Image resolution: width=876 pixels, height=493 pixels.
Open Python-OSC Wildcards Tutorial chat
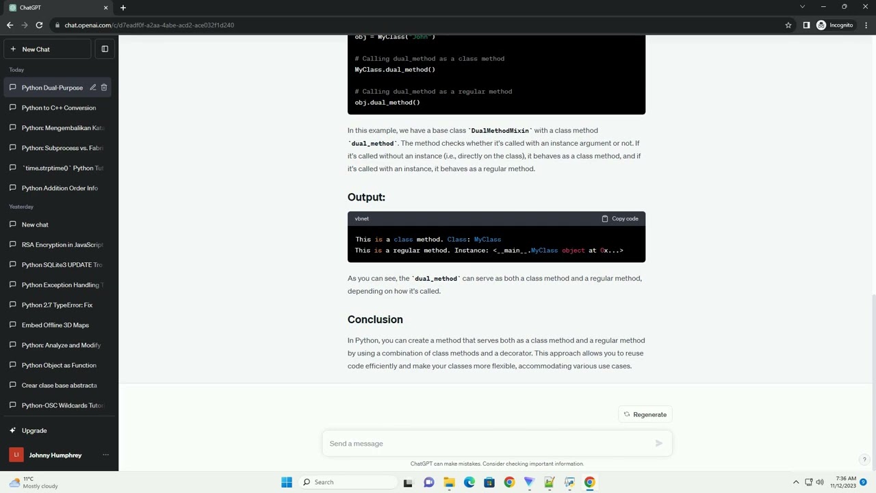point(59,405)
